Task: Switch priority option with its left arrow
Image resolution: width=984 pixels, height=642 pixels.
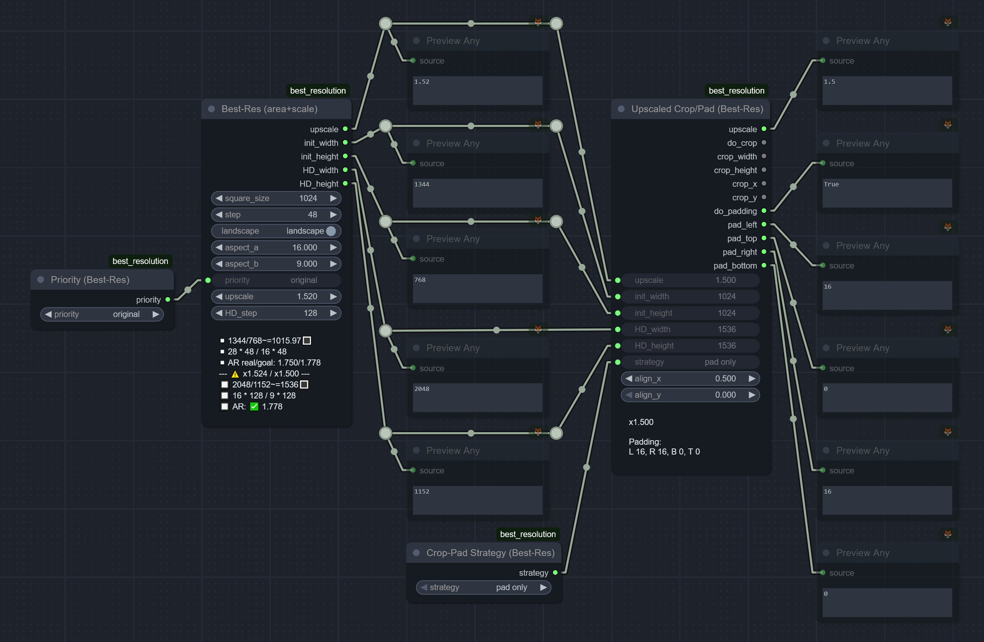Action: 48,314
